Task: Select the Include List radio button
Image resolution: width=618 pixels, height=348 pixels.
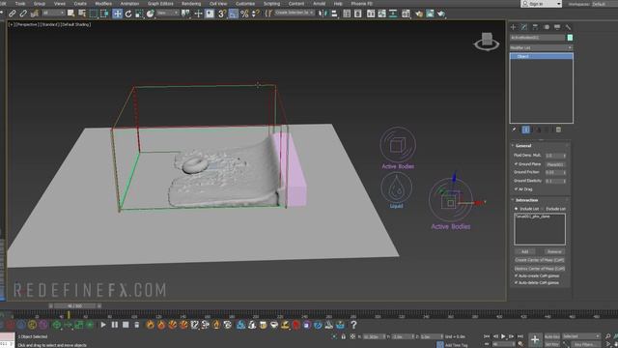Action: coord(516,209)
